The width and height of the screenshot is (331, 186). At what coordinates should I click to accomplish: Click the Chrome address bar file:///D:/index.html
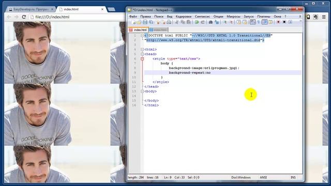pos(77,17)
